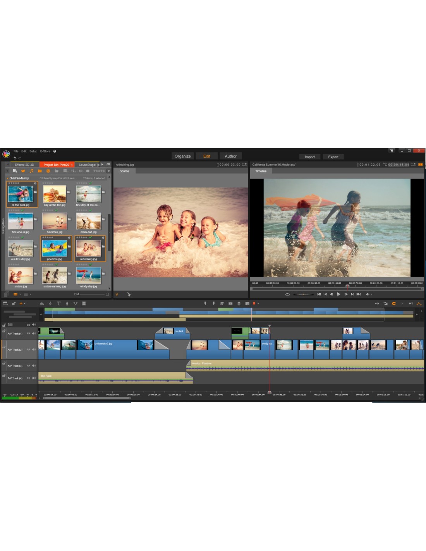Toggle visibility of A/V Track (1)
This screenshot has height=551, width=426.
[28, 333]
